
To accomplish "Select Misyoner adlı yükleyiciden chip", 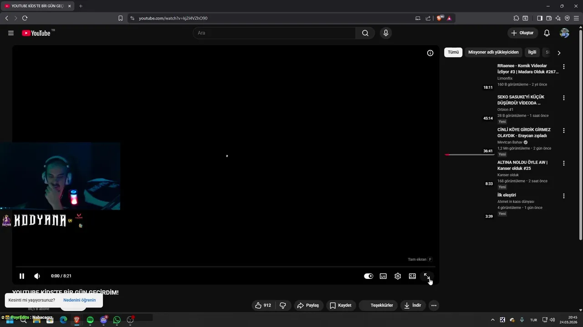I will point(493,52).
